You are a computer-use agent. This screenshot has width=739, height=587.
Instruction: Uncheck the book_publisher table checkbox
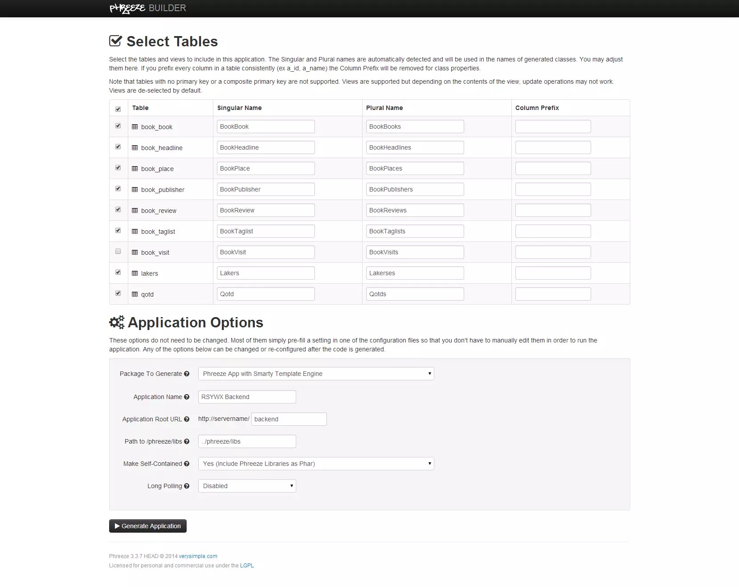click(x=118, y=188)
